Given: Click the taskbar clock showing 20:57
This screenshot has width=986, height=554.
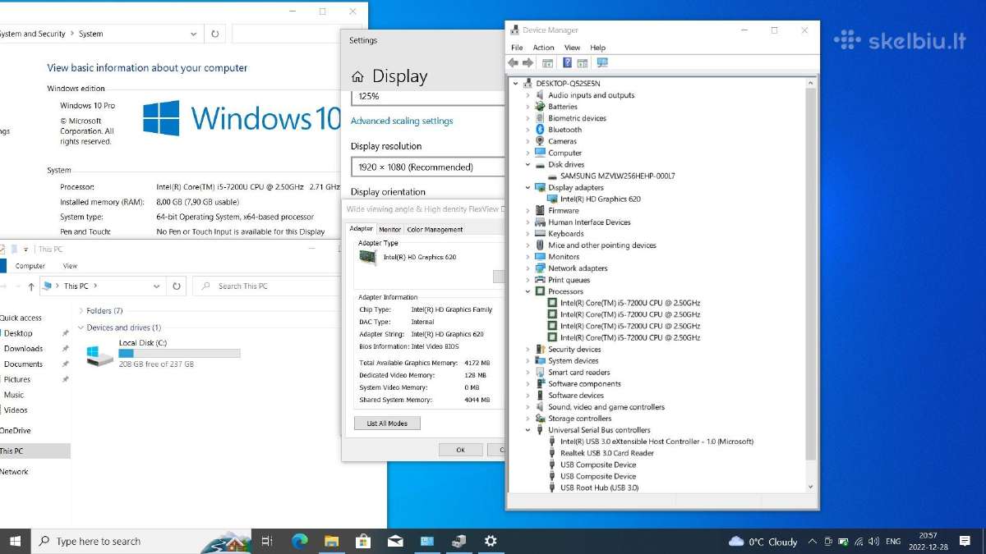Looking at the screenshot, I should tap(928, 541).
